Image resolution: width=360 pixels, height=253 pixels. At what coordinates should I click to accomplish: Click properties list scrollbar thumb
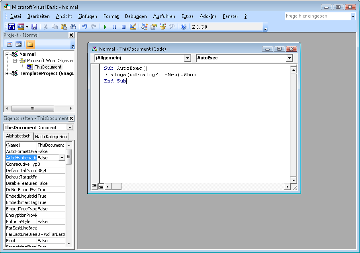(68, 157)
